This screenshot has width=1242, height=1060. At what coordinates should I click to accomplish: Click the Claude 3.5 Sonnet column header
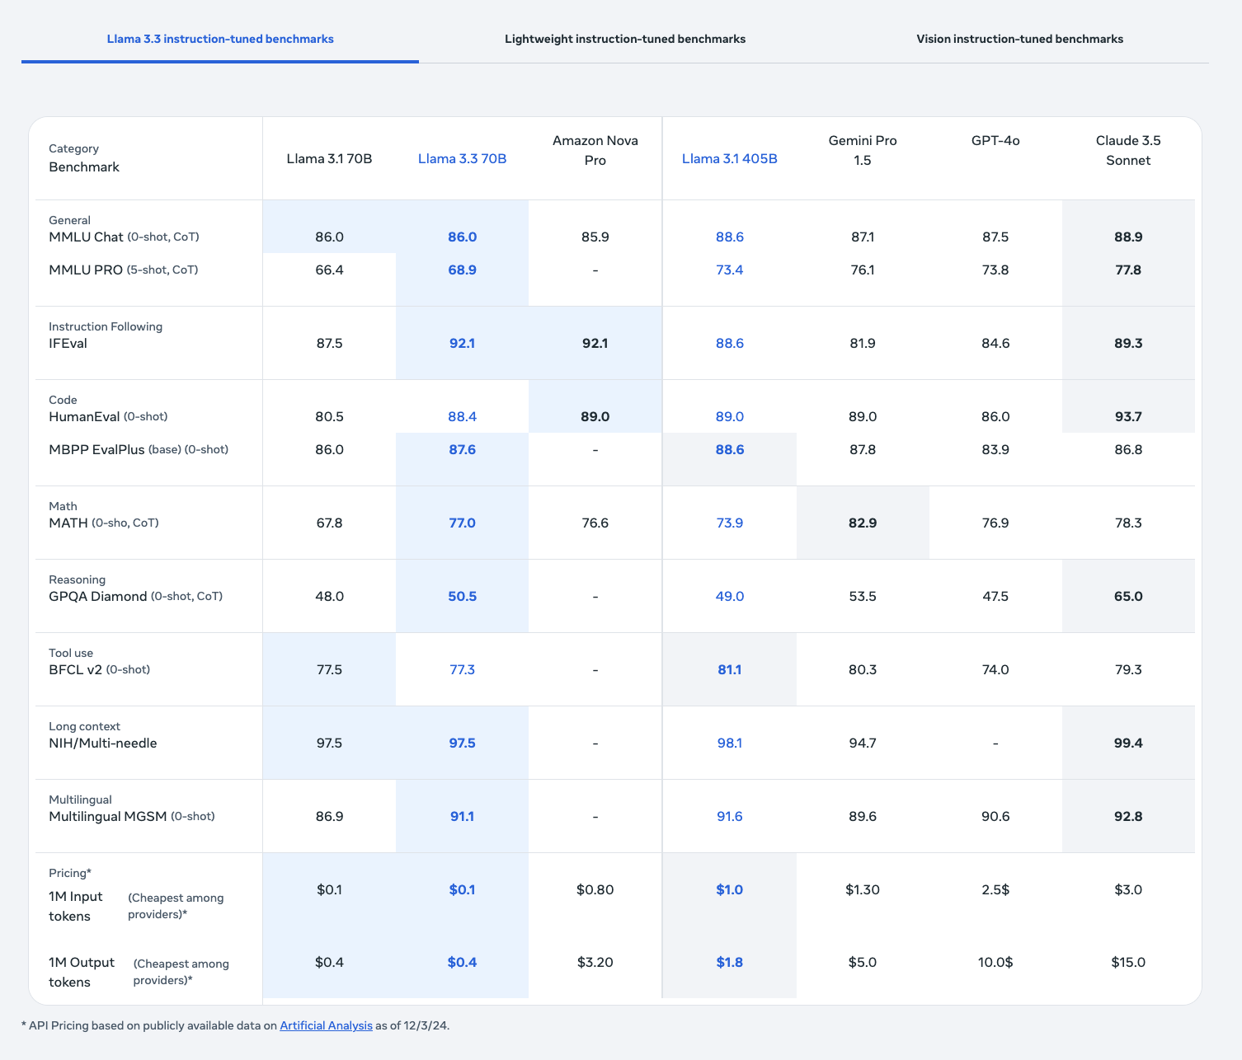[1128, 150]
